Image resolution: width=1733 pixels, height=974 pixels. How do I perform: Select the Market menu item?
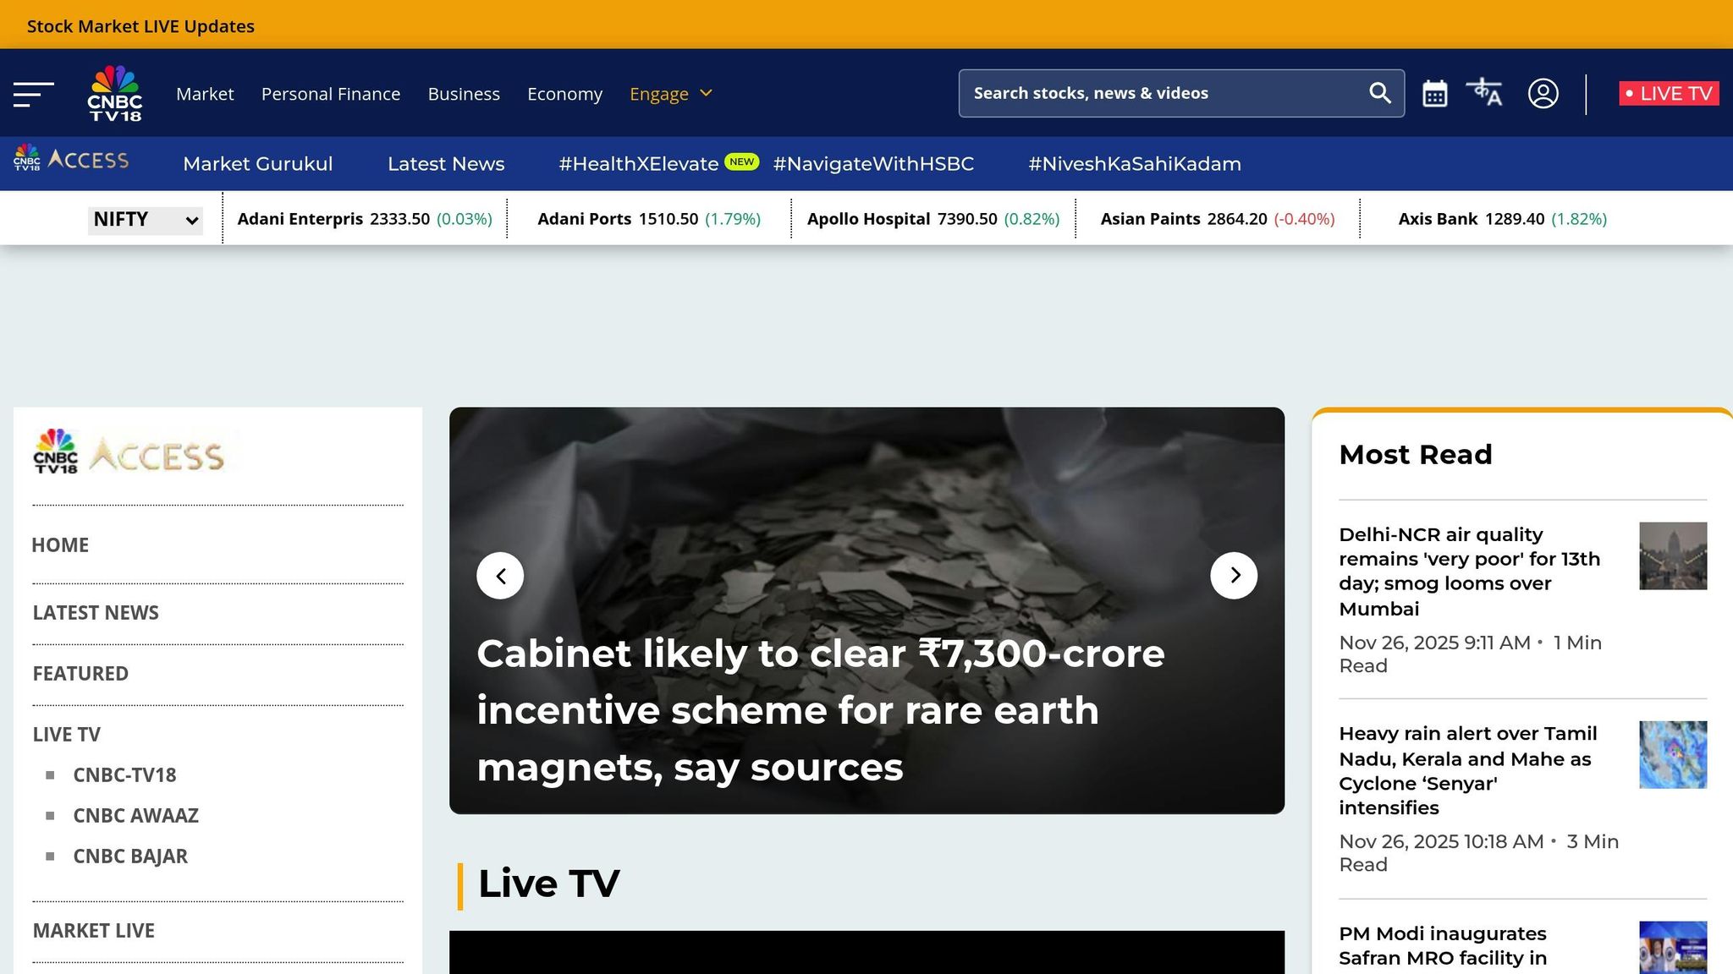pyautogui.click(x=205, y=94)
